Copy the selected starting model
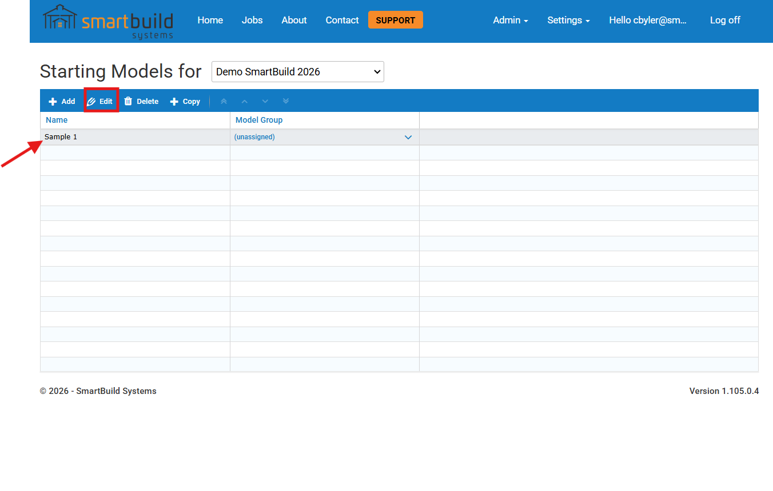 (185, 101)
